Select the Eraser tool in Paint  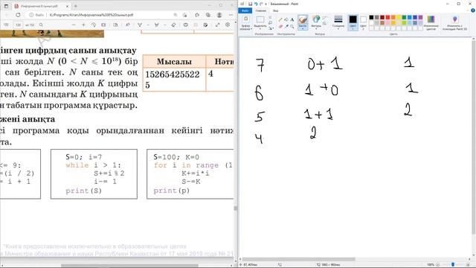point(280,27)
